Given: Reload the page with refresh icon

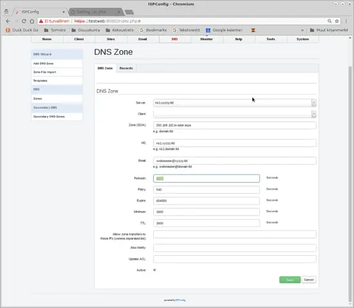Looking at the screenshot, I should (24, 21).
